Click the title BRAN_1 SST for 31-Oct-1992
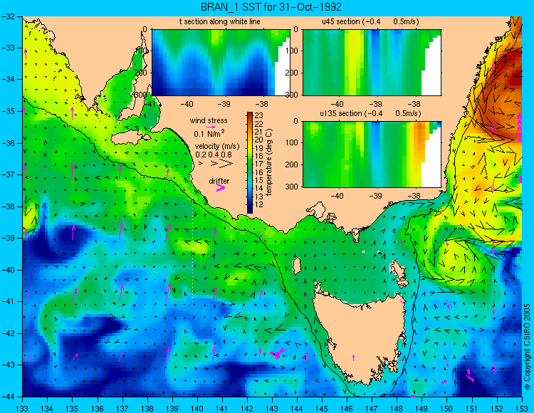Viewport: 534px width, 413px height. tap(271, 7)
